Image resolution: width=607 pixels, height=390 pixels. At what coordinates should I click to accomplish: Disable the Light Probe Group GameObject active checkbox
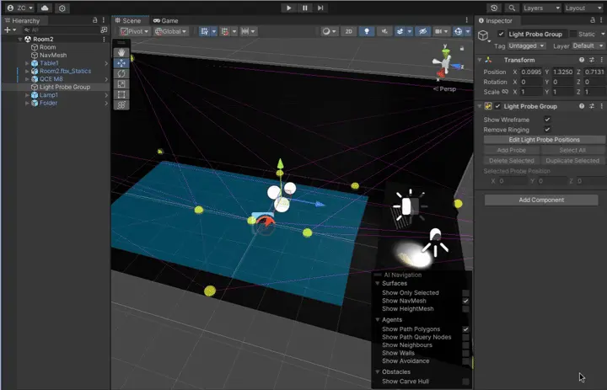tap(501, 34)
